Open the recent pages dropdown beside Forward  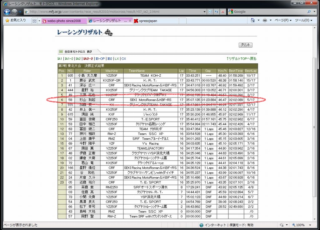[20, 12]
